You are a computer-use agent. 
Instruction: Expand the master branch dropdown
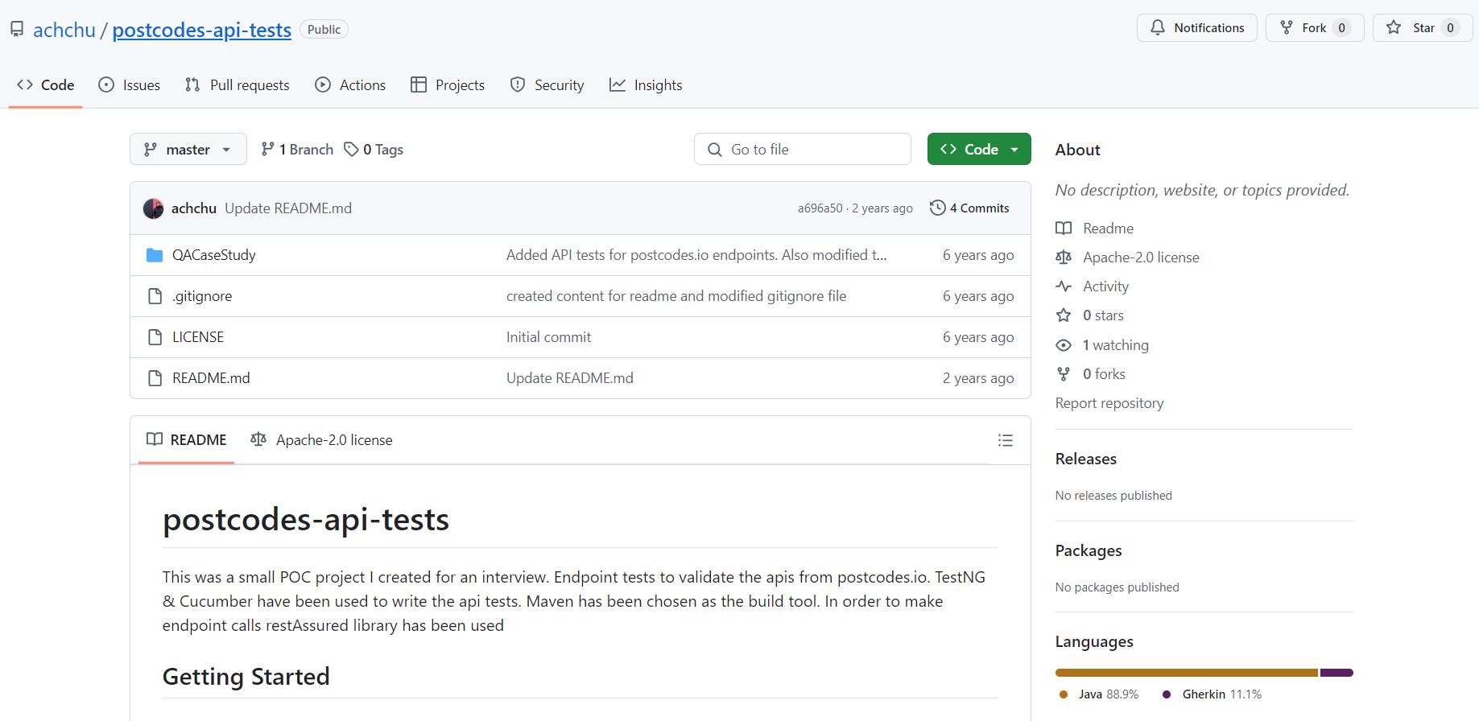pos(188,150)
